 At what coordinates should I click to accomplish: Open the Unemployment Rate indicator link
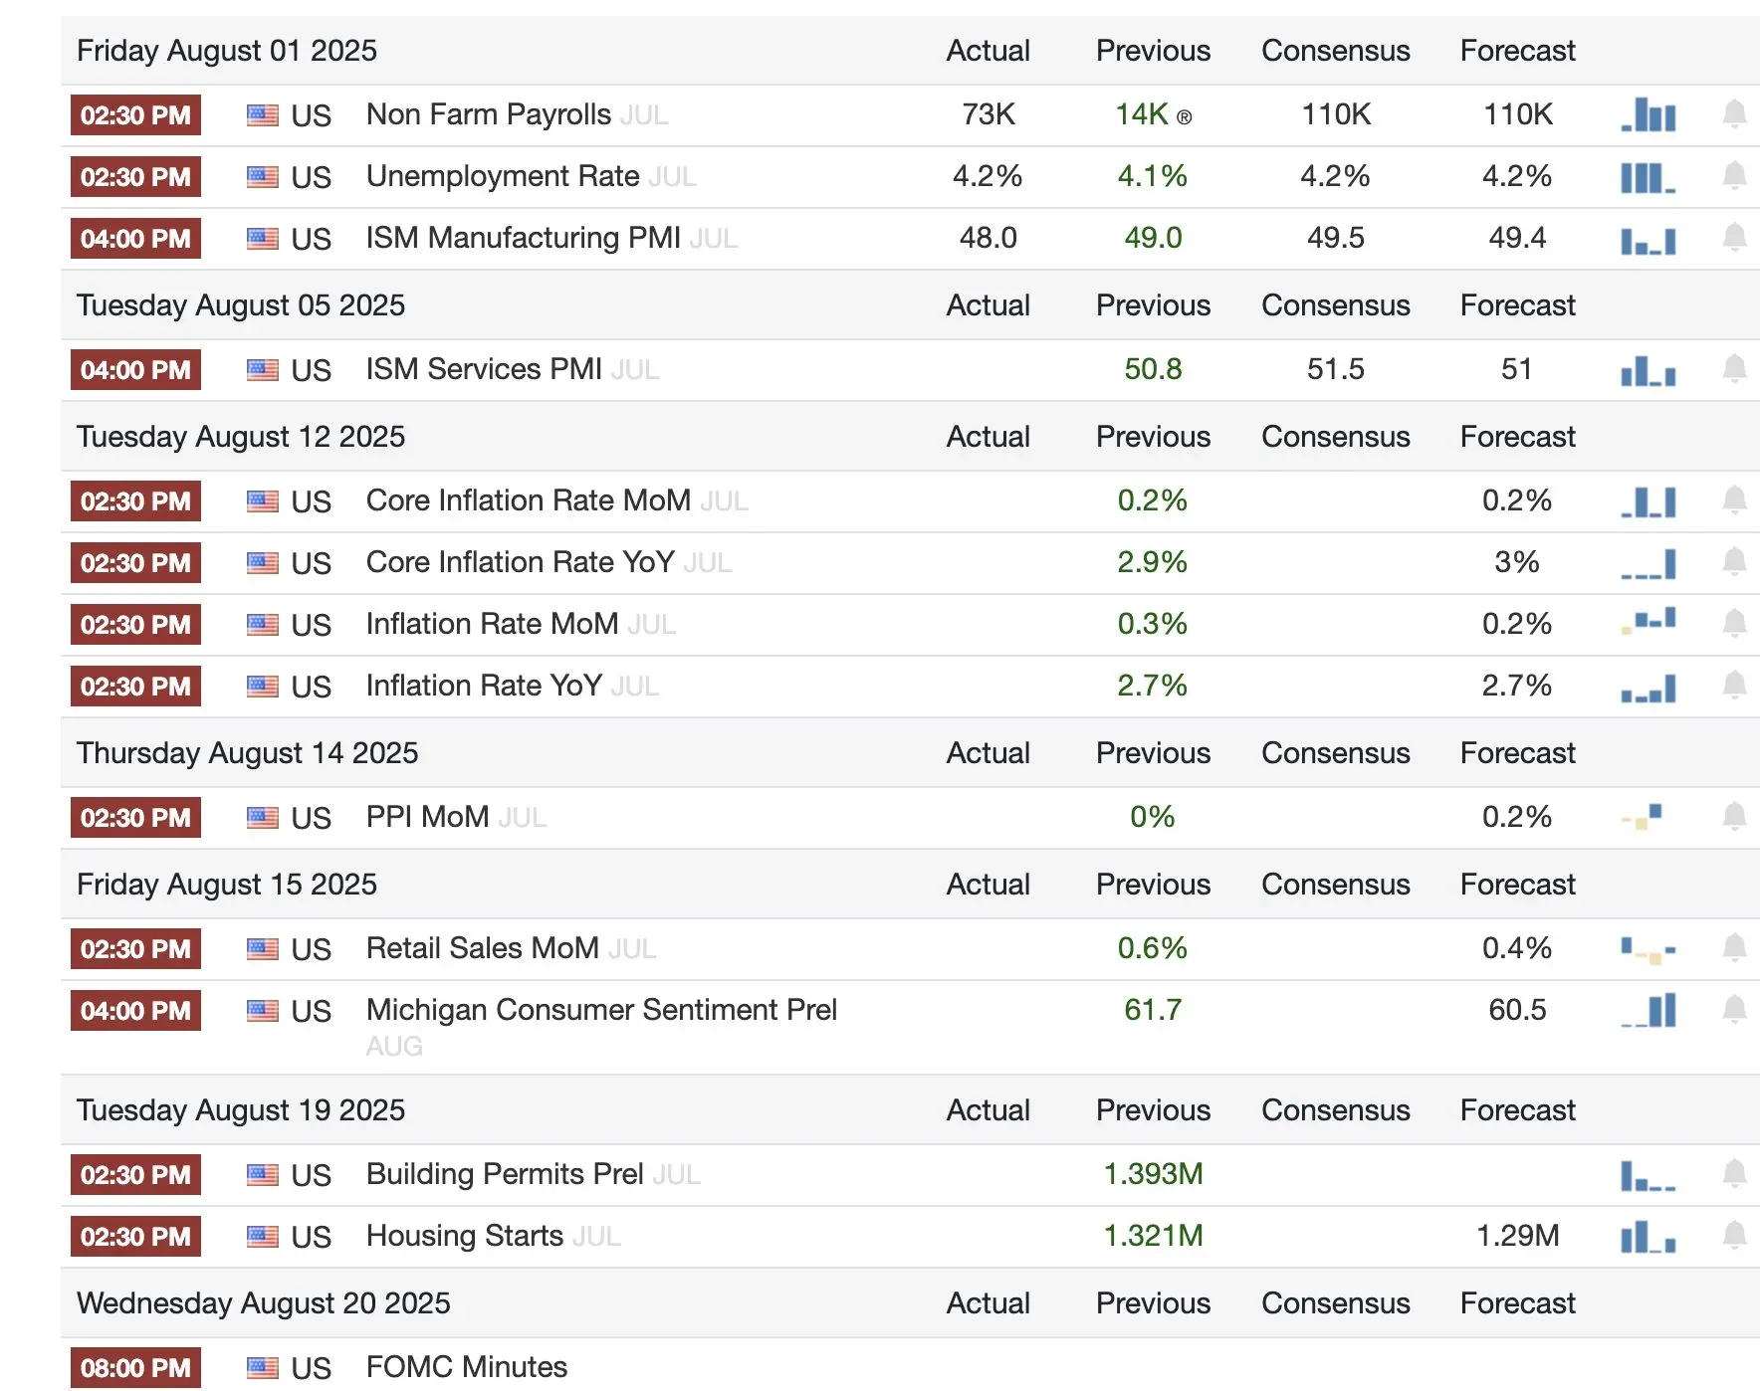coord(502,176)
